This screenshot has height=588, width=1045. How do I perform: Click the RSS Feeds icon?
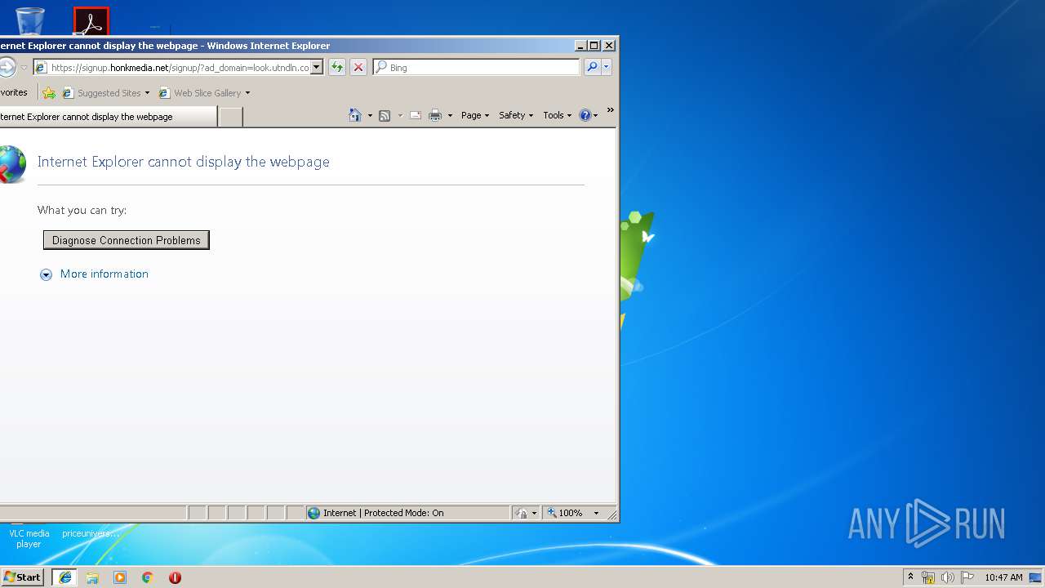pyautogui.click(x=385, y=115)
